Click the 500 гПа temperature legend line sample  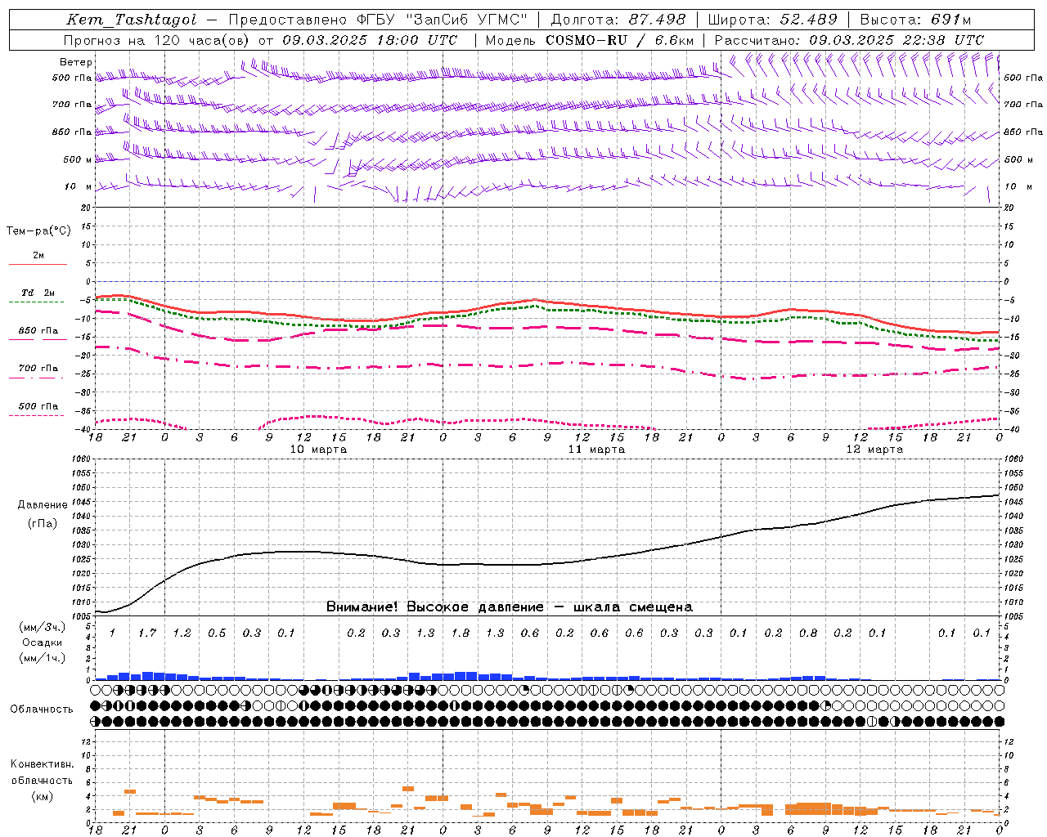(38, 415)
